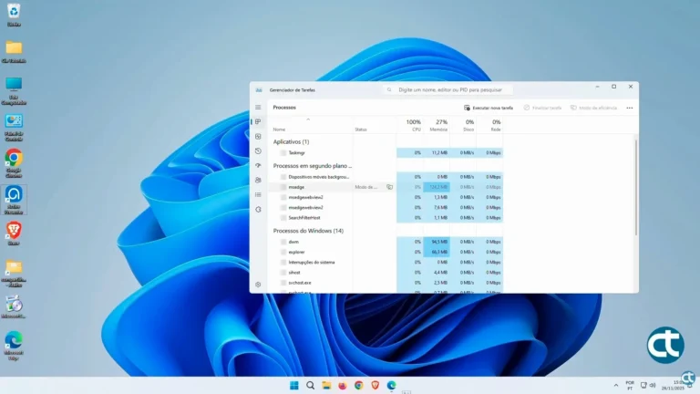The image size is (700, 394).
Task: Select the Microsoft Edge desktop shortcut
Action: pyautogui.click(x=14, y=346)
